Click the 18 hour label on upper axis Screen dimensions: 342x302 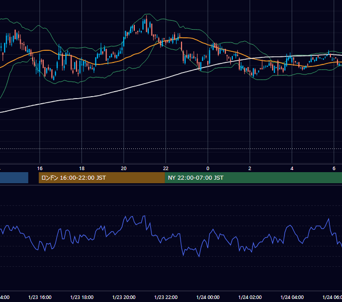pos(82,169)
